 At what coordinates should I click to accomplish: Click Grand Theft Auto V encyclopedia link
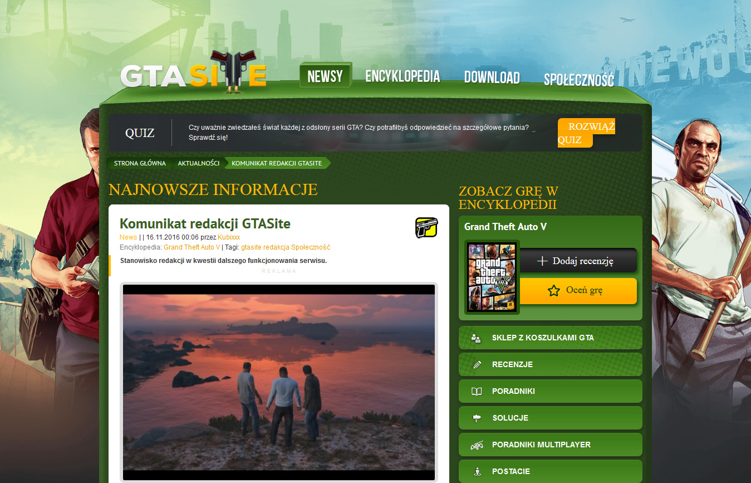click(192, 247)
